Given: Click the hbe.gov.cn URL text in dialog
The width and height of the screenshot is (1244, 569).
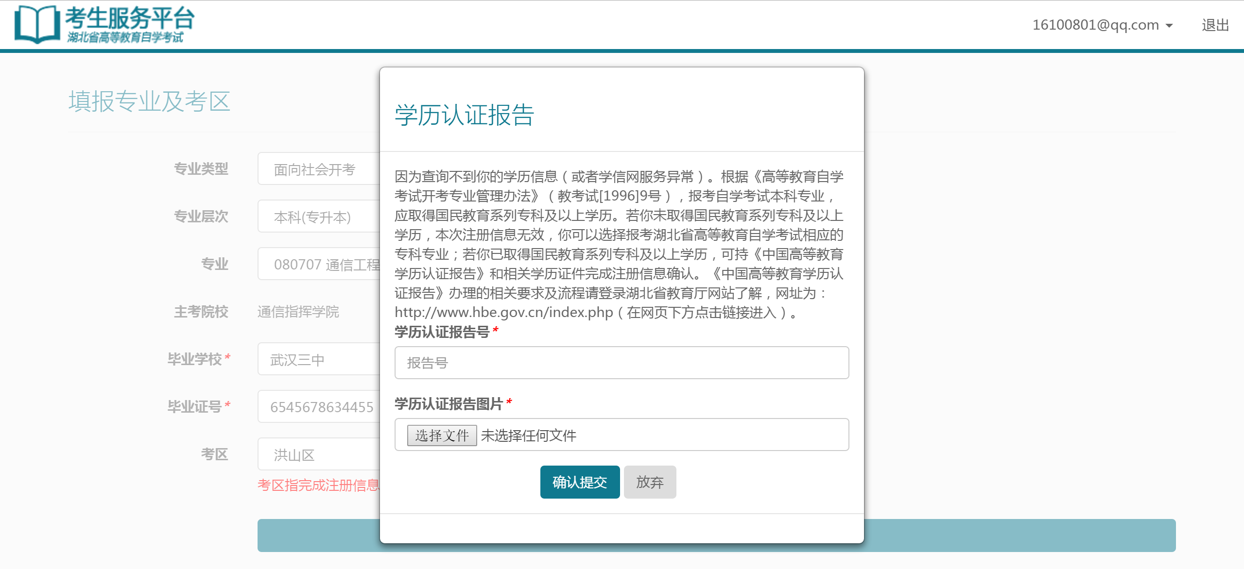Looking at the screenshot, I should [x=503, y=312].
